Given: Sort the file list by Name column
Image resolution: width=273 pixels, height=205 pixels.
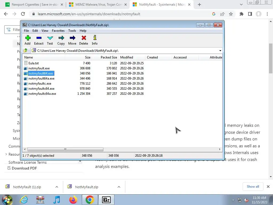Looking at the screenshot, I should [44, 57].
